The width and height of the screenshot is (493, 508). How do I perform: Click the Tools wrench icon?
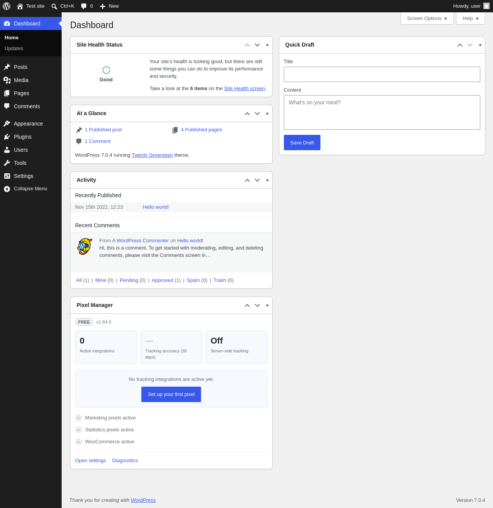pos(7,163)
